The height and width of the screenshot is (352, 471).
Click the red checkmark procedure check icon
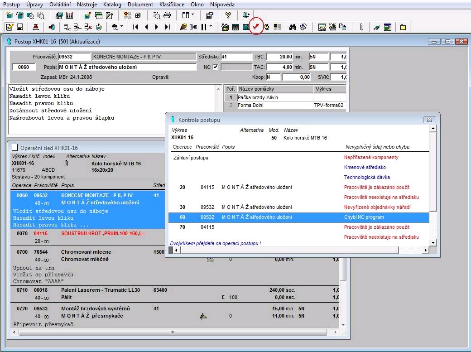pos(256,27)
